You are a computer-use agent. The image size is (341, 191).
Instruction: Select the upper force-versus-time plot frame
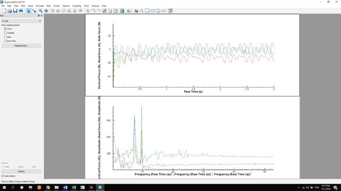(x=192, y=55)
